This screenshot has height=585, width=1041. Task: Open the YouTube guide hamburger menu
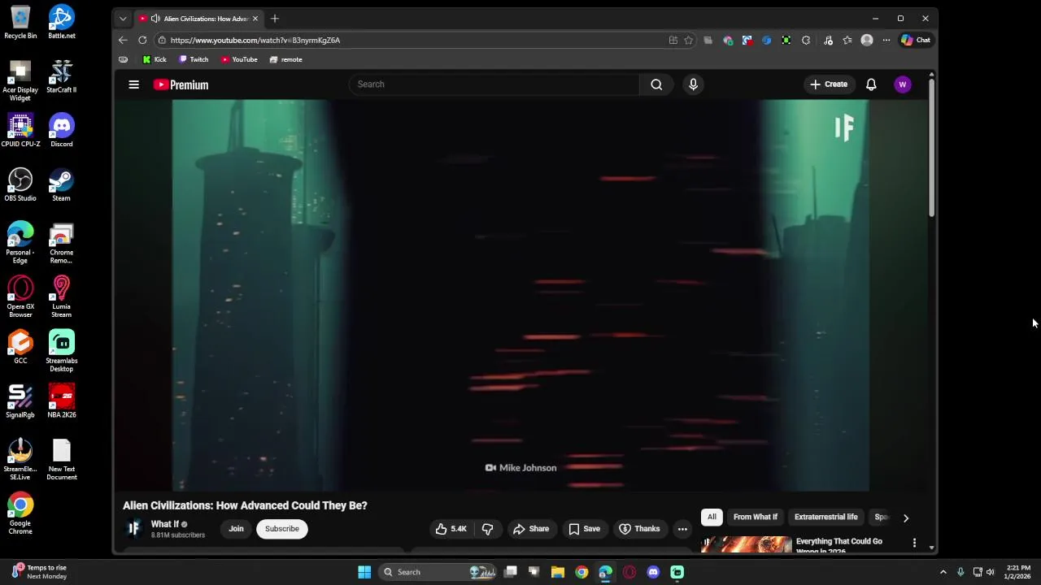coord(133,84)
